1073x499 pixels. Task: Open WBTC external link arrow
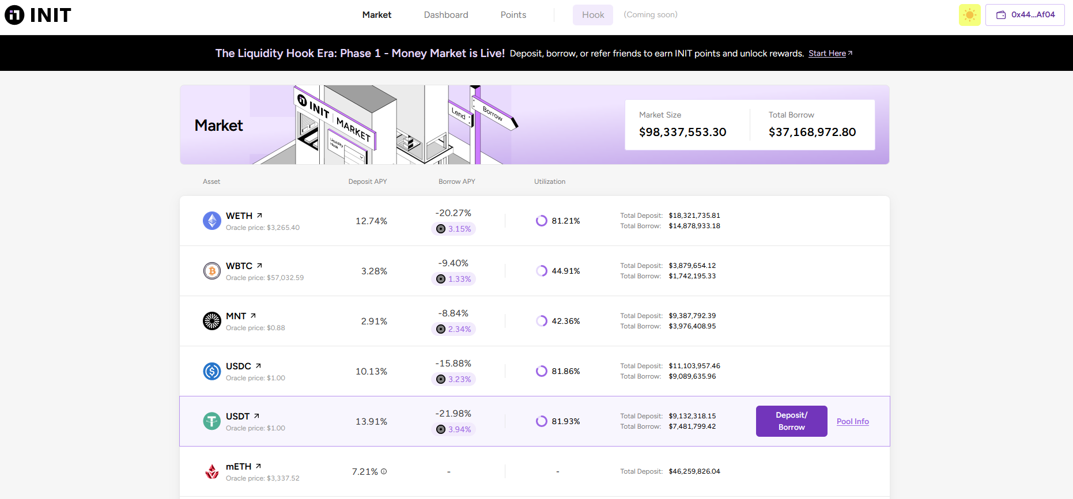(259, 266)
